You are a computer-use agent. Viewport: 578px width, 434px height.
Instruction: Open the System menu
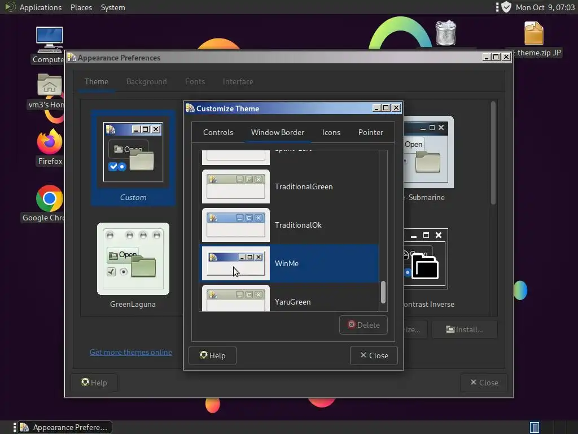tap(113, 7)
